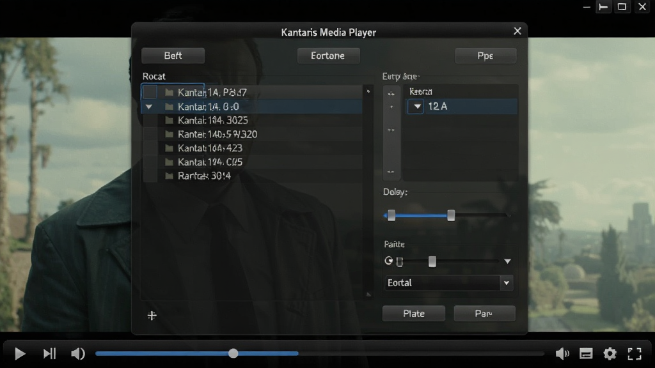655x368 pixels.
Task: Click the Beft button
Action: point(173,56)
